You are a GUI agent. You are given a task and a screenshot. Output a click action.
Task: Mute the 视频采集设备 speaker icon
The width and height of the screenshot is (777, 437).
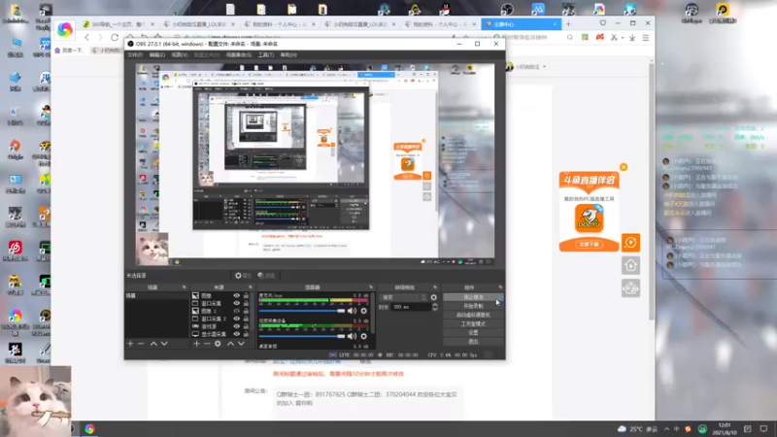pos(352,336)
